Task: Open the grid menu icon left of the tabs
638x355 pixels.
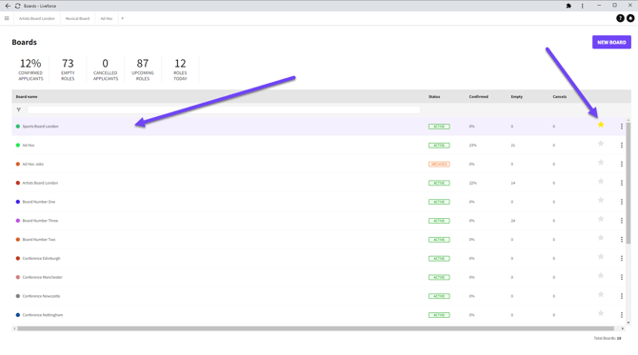Action: (x=7, y=18)
